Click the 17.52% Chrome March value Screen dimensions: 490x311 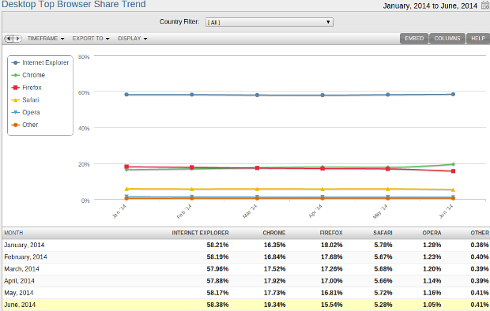[275, 269]
